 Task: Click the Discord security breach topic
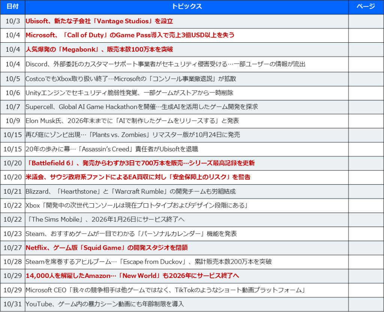165,64
